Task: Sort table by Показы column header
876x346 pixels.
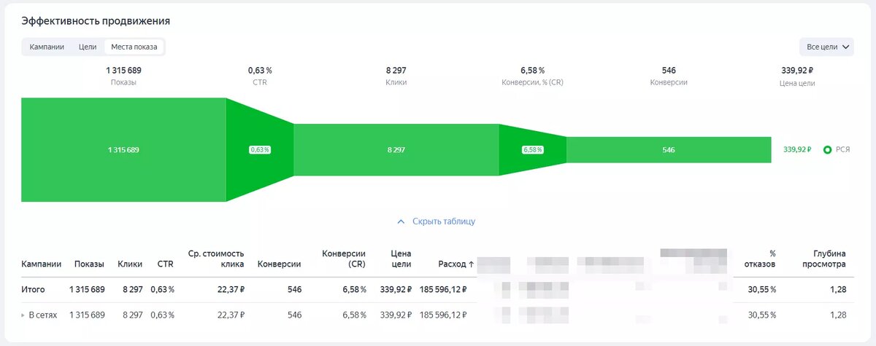Action: [x=89, y=264]
